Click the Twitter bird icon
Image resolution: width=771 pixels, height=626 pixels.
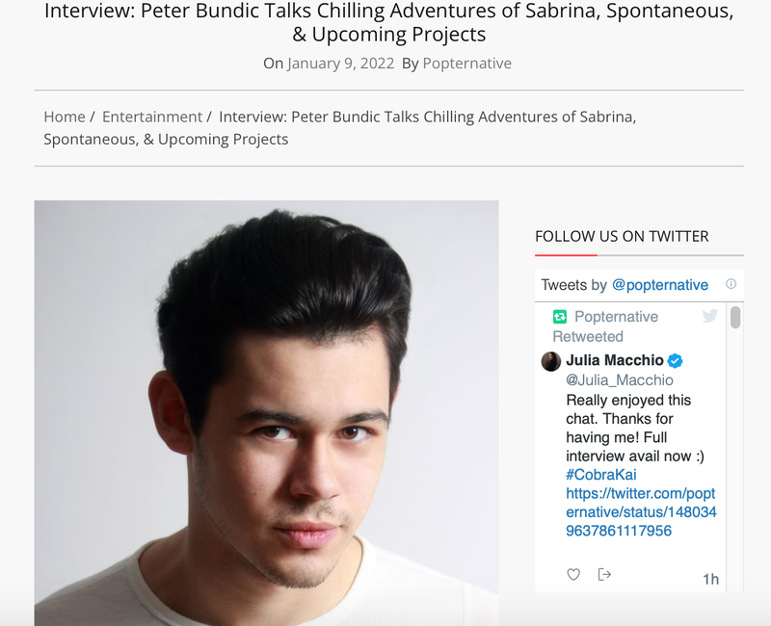point(710,316)
